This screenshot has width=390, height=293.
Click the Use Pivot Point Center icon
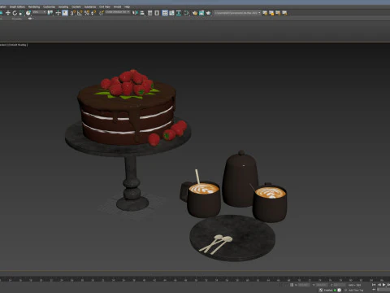[x=50, y=13]
